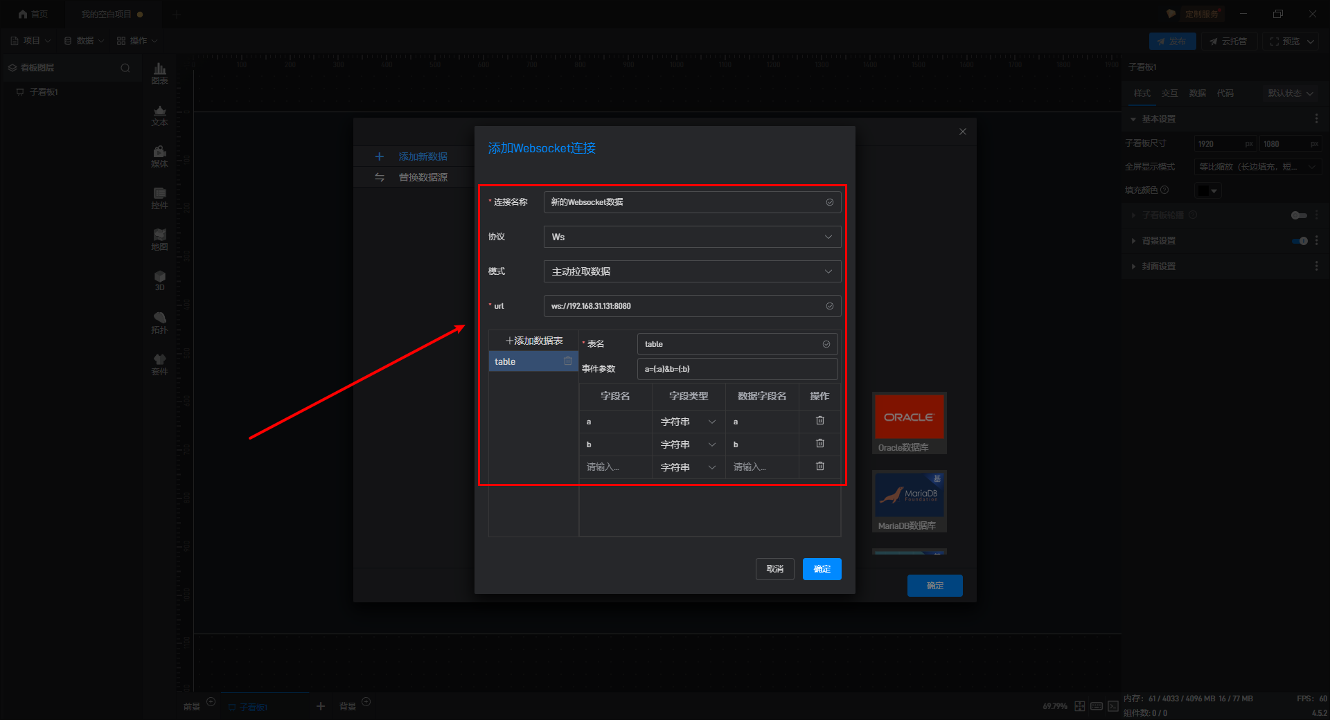This screenshot has width=1330, height=720.
Task: Select 子看板1 in the layer tree
Action: (x=44, y=92)
